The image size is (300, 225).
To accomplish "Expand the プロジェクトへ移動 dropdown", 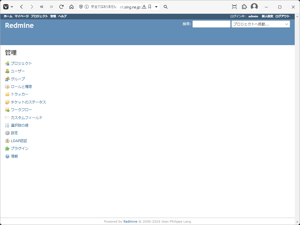I will [261, 24].
